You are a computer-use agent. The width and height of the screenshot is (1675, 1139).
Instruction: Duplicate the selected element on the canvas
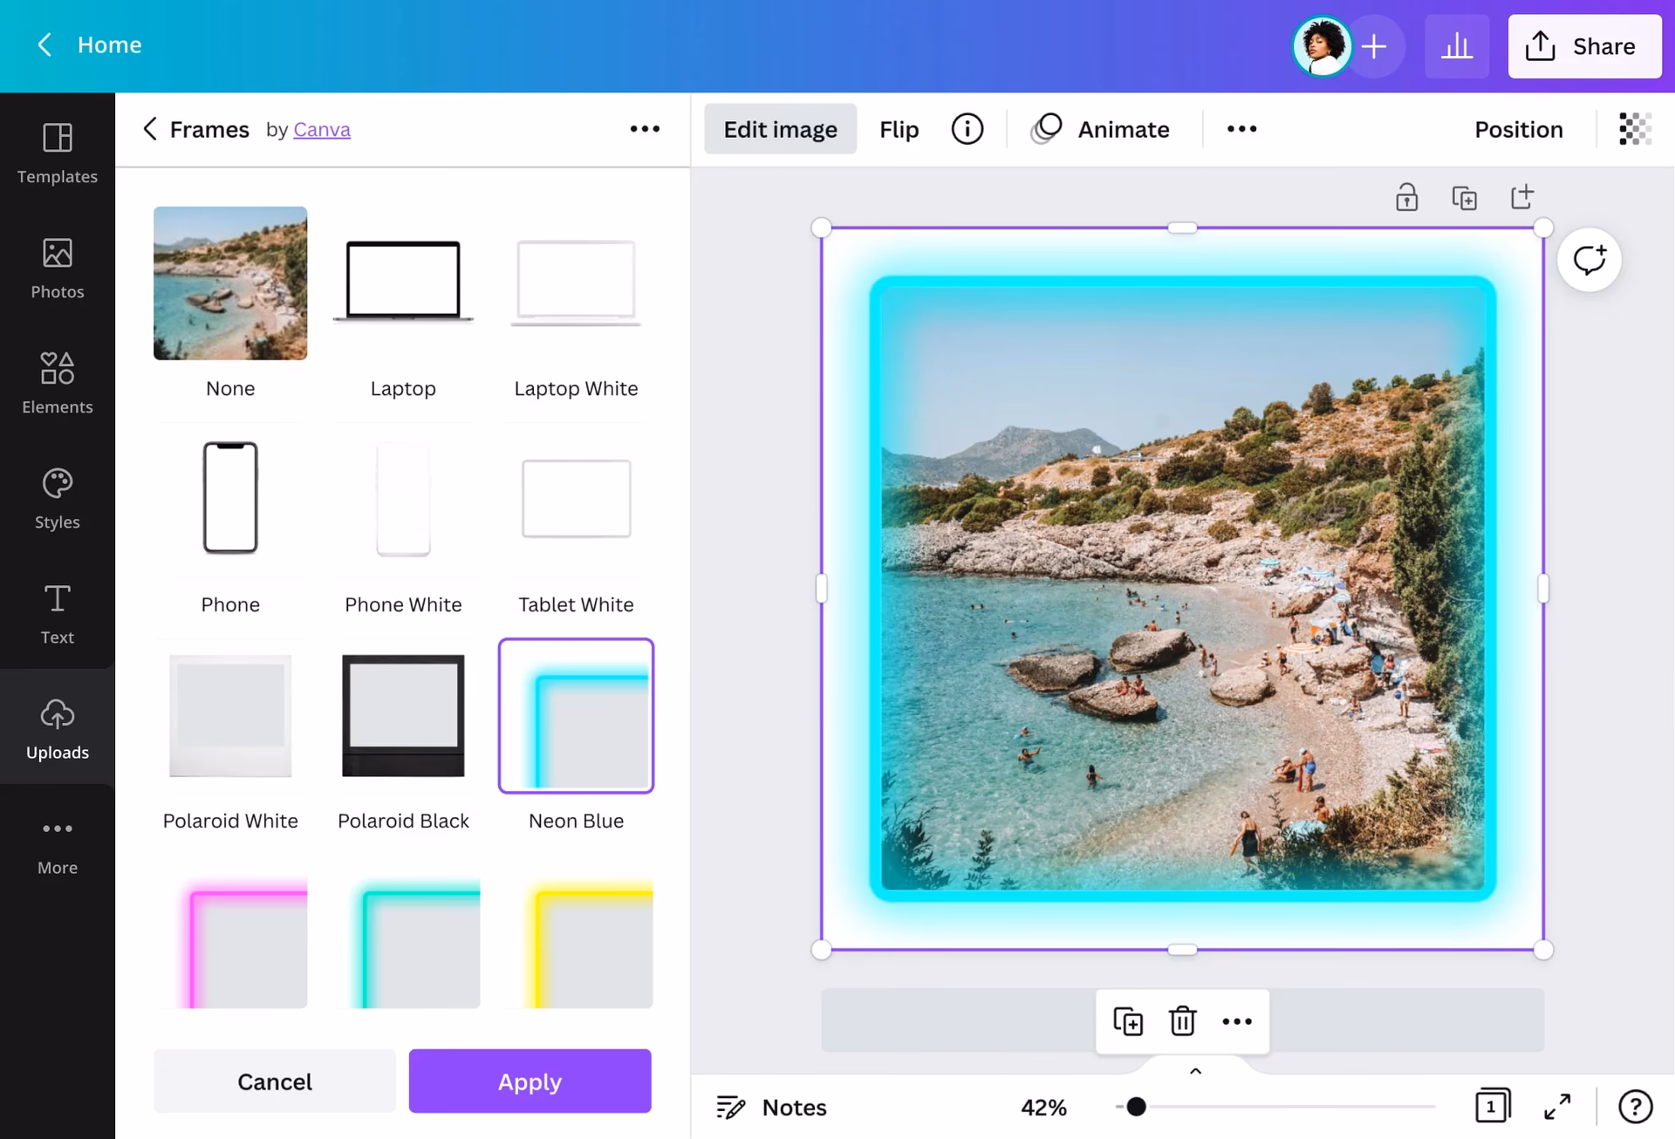[x=1127, y=1020]
